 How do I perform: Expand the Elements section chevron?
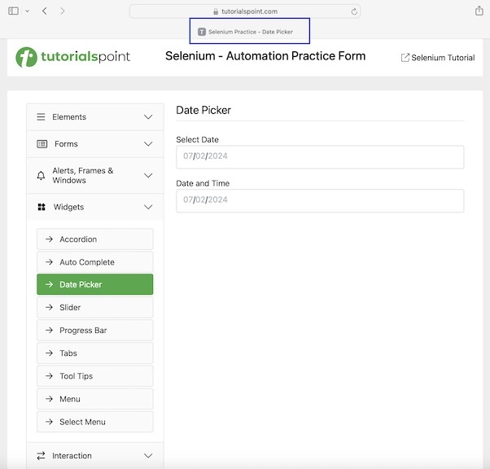(x=148, y=117)
